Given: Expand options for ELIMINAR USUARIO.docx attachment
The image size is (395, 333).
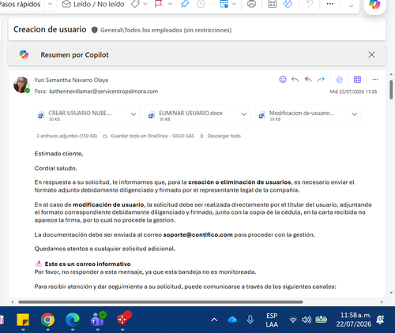Looking at the screenshot, I should point(244,114).
